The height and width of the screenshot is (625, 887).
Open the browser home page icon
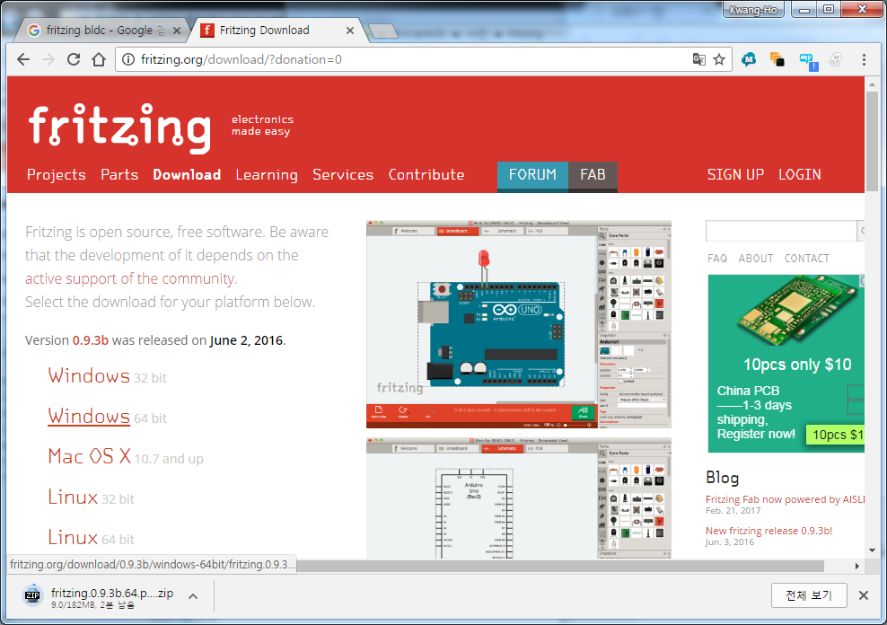[99, 59]
